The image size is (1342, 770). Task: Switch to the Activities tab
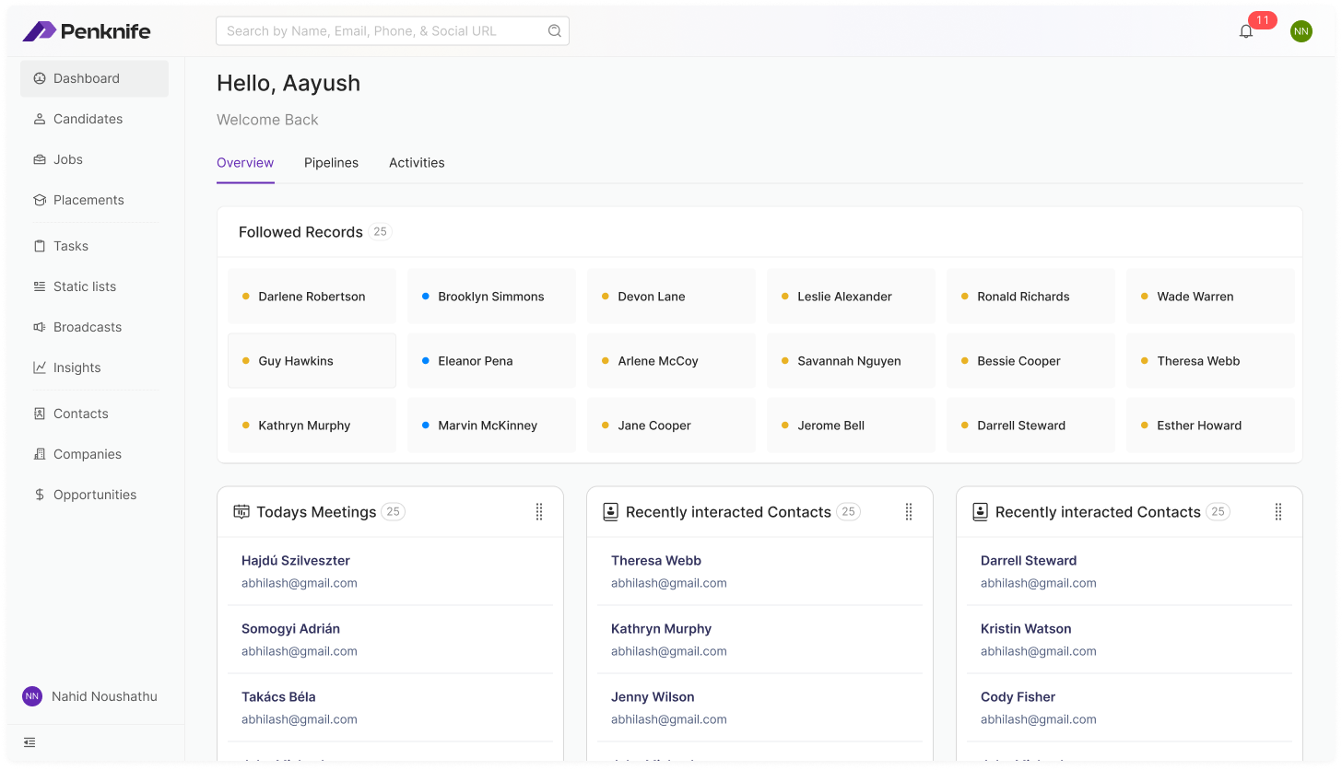click(417, 163)
